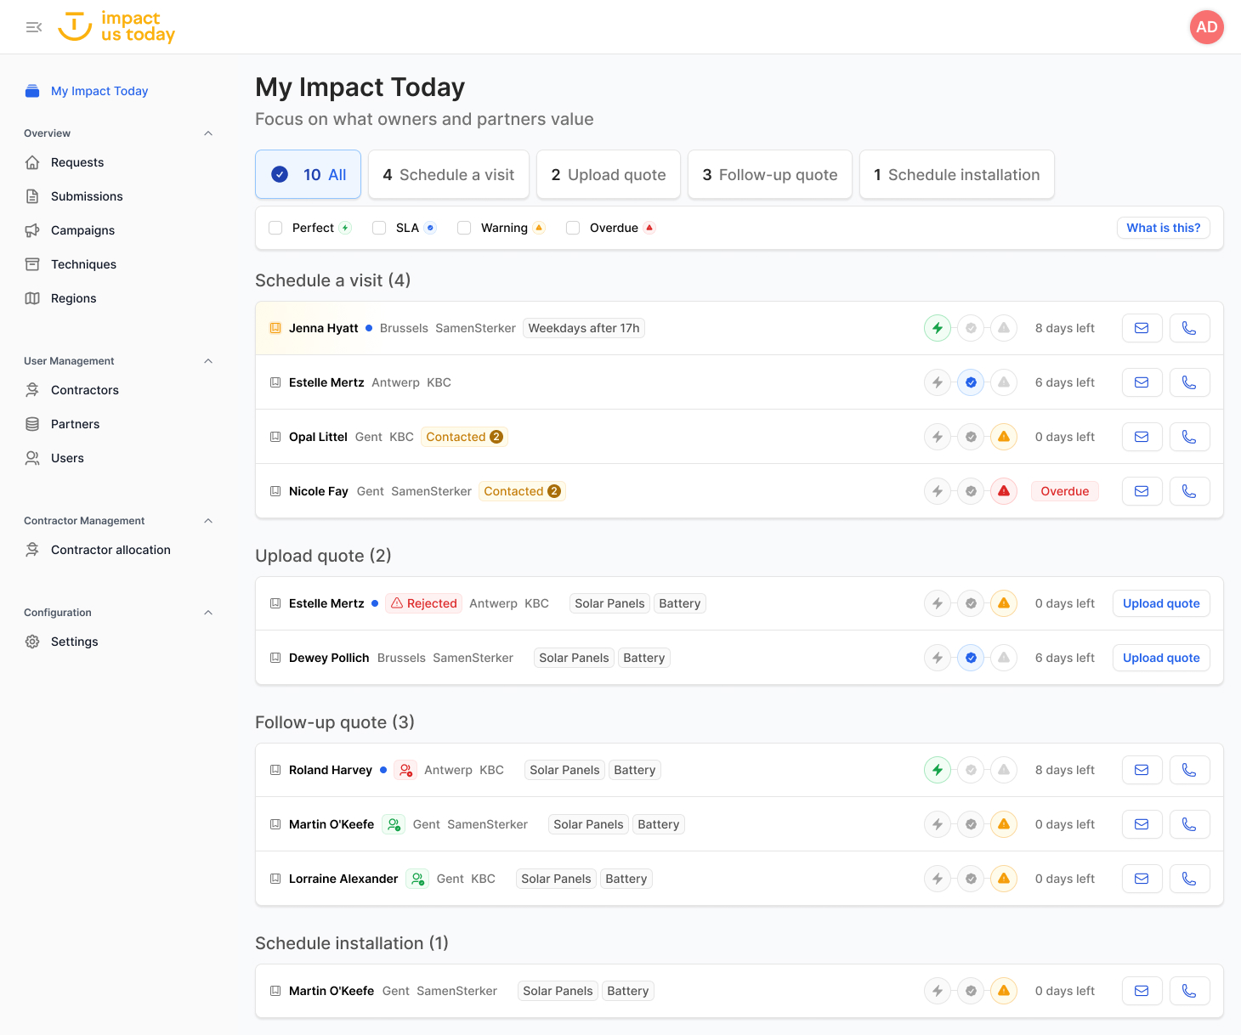The height and width of the screenshot is (1035, 1241).
Task: Open Contractor allocation in the sidebar
Action: 110,550
